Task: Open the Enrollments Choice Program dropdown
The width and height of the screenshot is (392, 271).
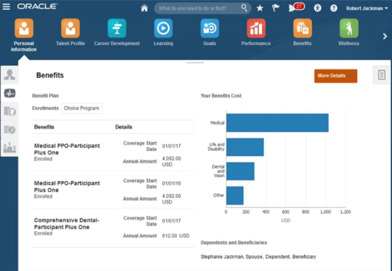Action: [x=82, y=108]
